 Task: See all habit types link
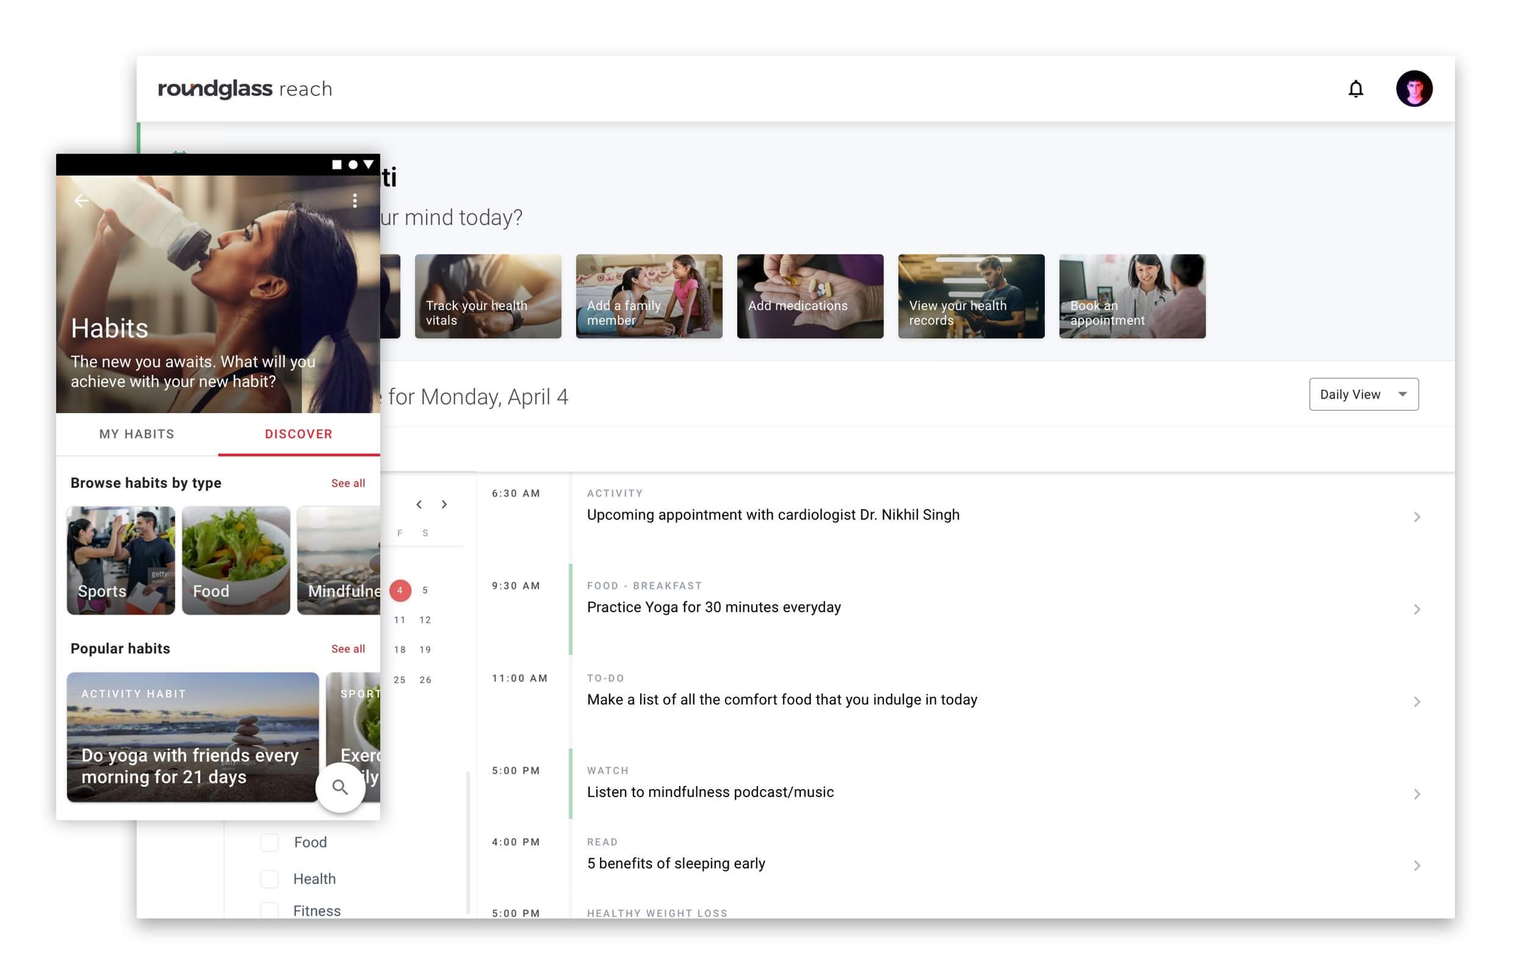coord(348,483)
